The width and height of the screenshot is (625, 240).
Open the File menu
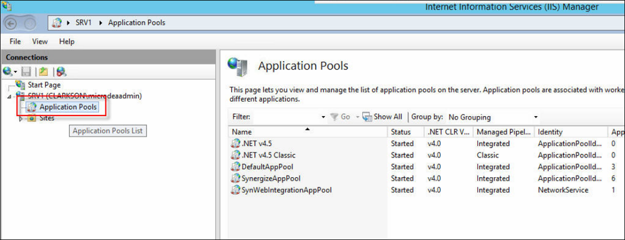[x=15, y=41]
